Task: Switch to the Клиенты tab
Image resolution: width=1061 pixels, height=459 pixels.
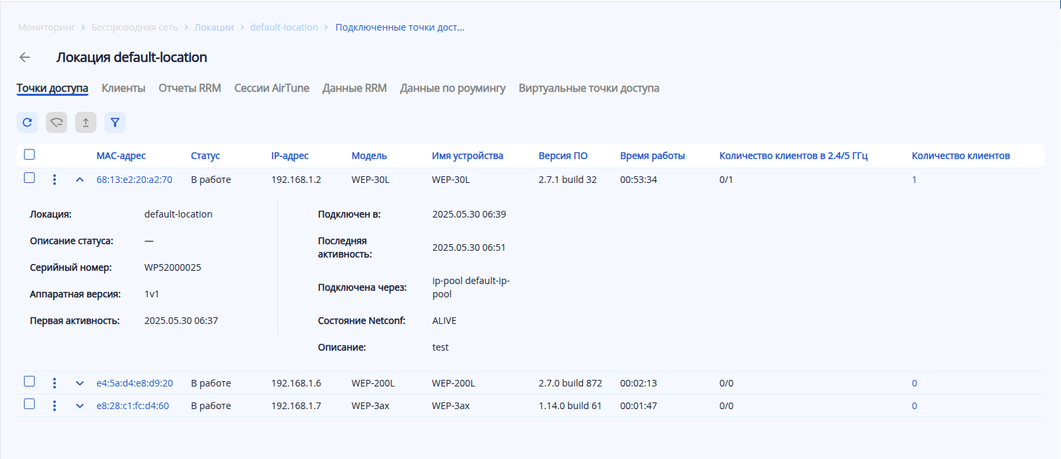Action: tap(123, 88)
